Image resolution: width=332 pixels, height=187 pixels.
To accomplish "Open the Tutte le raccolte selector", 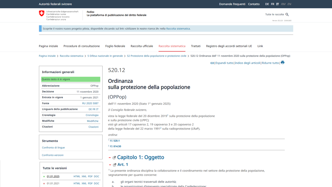I will [x=274, y=14].
